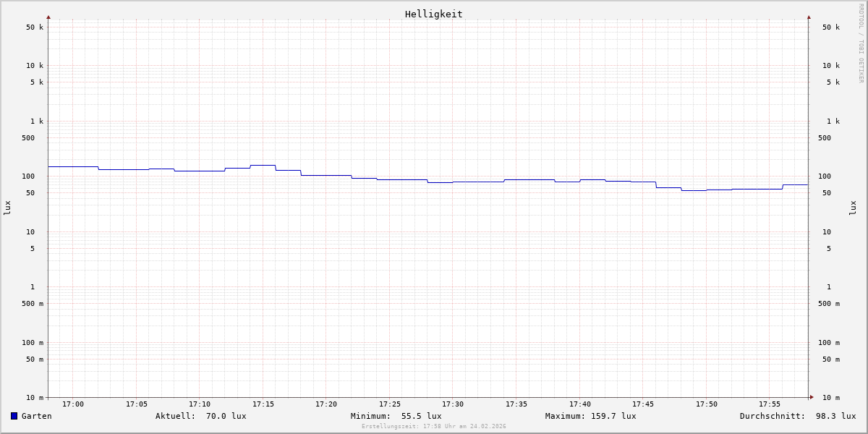Click the right vertical lux axis label

[853, 208]
